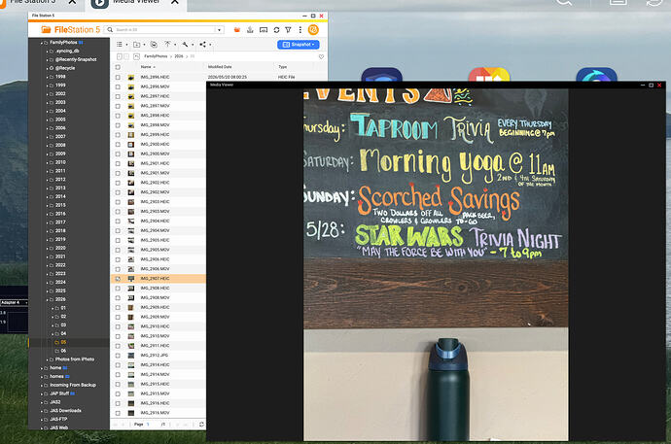Screen dimensions: 671x444
Task: Tick checkbox for IMG_2896.HEIC
Action: coord(118,78)
